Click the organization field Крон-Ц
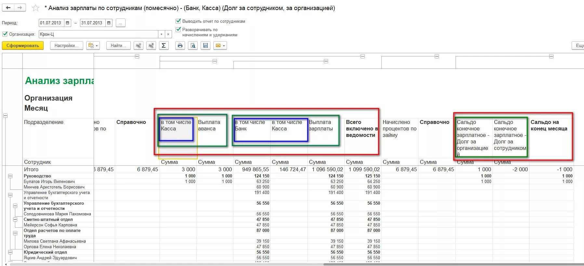This screenshot has width=584, height=266. 99,34
